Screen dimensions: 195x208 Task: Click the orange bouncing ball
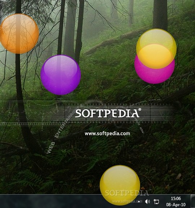(x=19, y=34)
